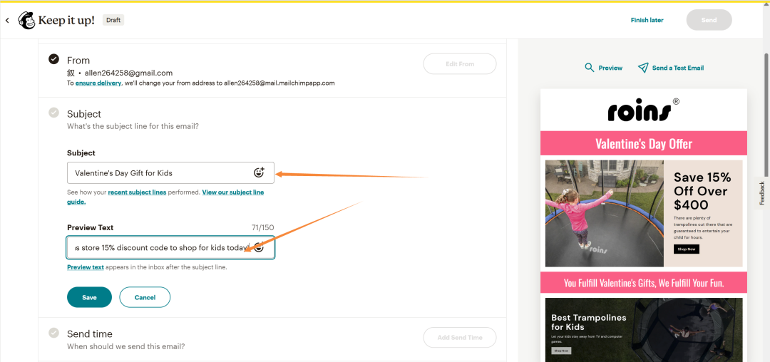Click the From section checkmark icon
This screenshot has width=770, height=362.
[x=54, y=59]
